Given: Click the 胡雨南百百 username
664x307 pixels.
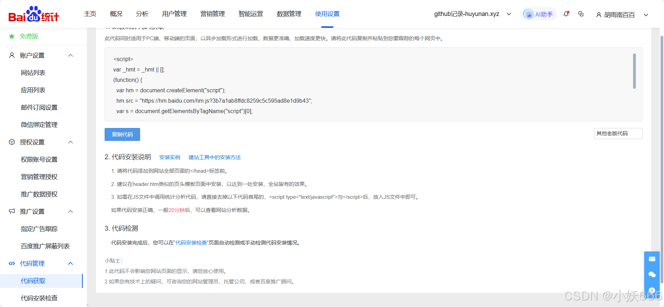Looking at the screenshot, I should click(x=620, y=15).
